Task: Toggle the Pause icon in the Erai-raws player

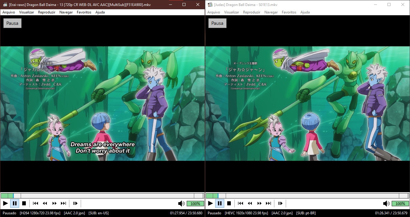Action: point(15,204)
